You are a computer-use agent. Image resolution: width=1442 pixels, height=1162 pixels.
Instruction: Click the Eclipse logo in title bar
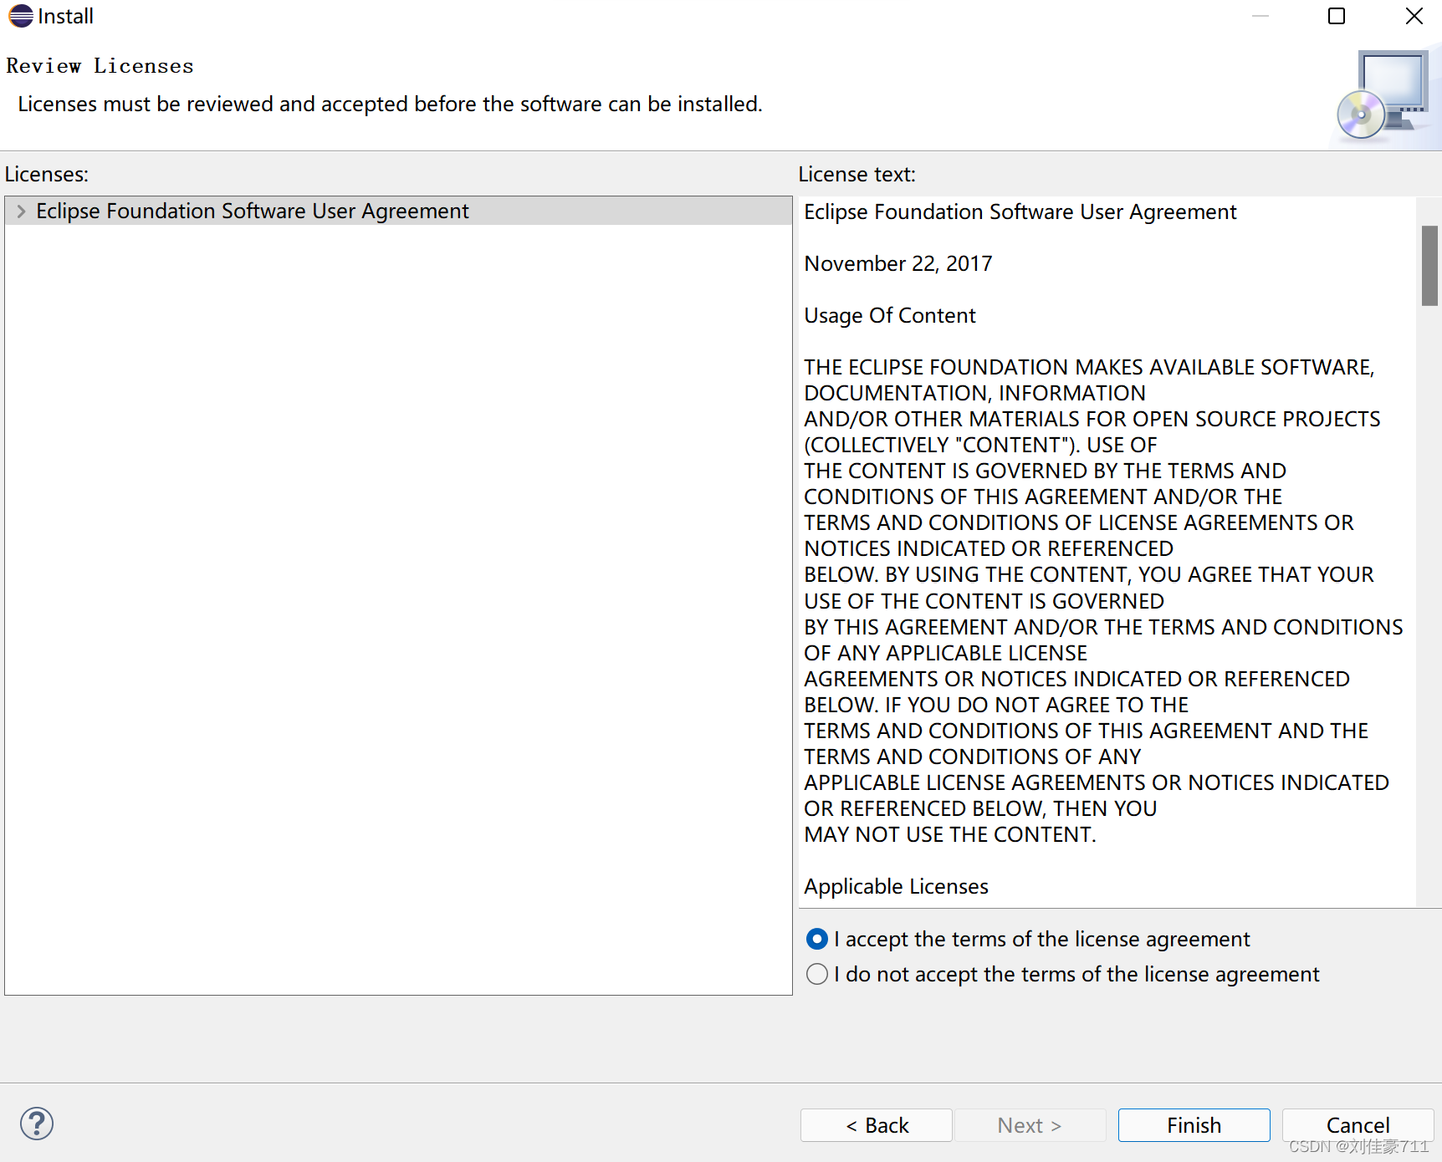click(x=20, y=16)
